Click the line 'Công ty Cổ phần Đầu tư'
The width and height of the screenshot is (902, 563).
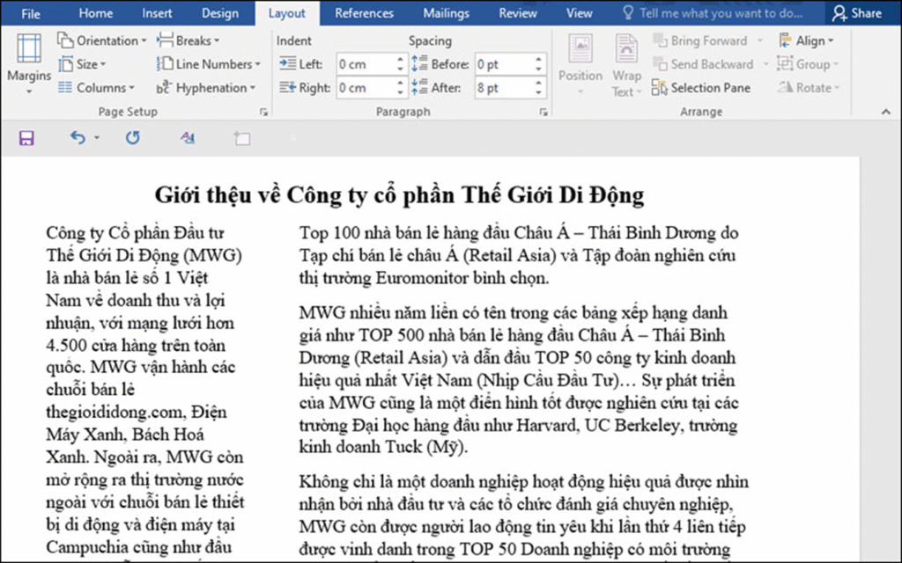[x=135, y=233]
